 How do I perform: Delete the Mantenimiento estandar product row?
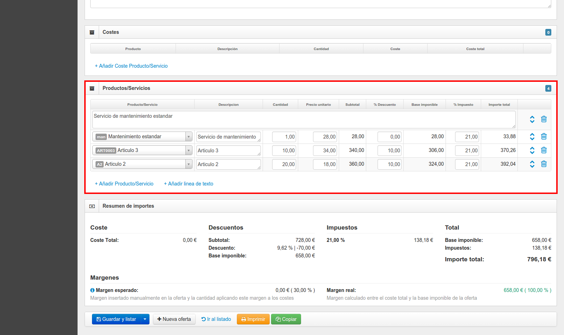tap(544, 136)
